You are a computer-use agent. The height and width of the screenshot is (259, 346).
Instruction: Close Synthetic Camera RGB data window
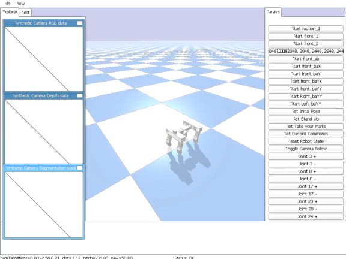[x=79, y=23]
